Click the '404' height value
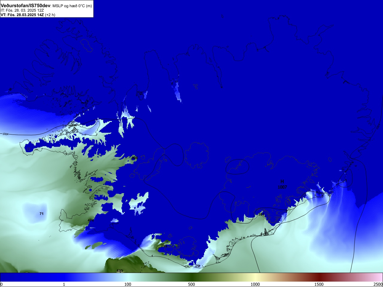383x287 pixels. [135, 158]
